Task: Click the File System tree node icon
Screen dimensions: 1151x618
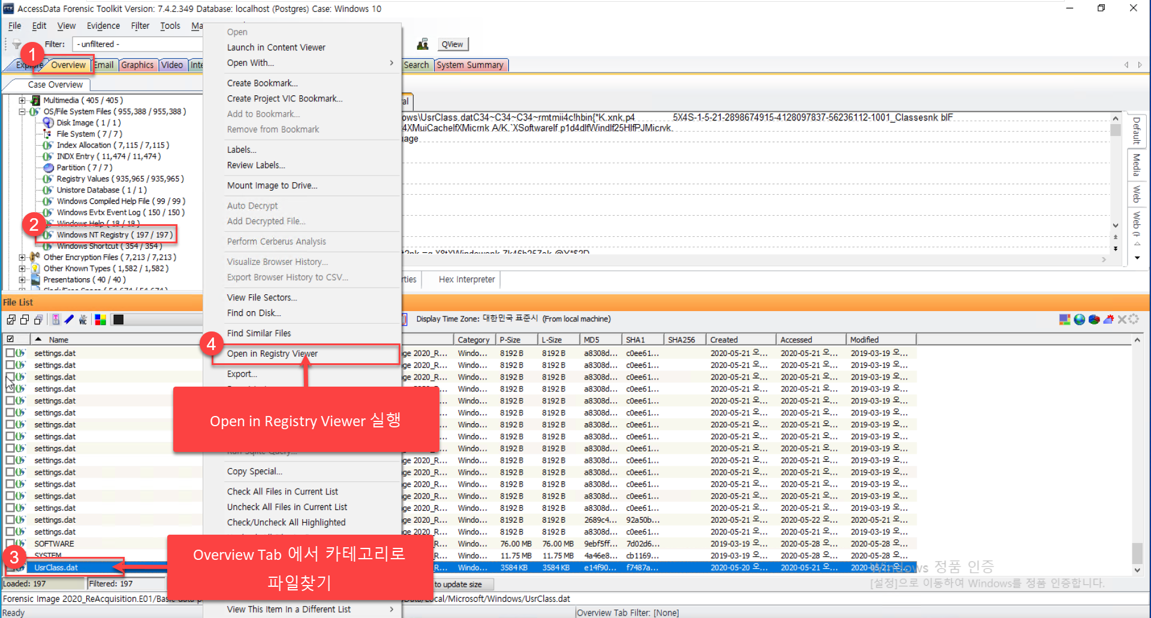Action: (x=48, y=134)
